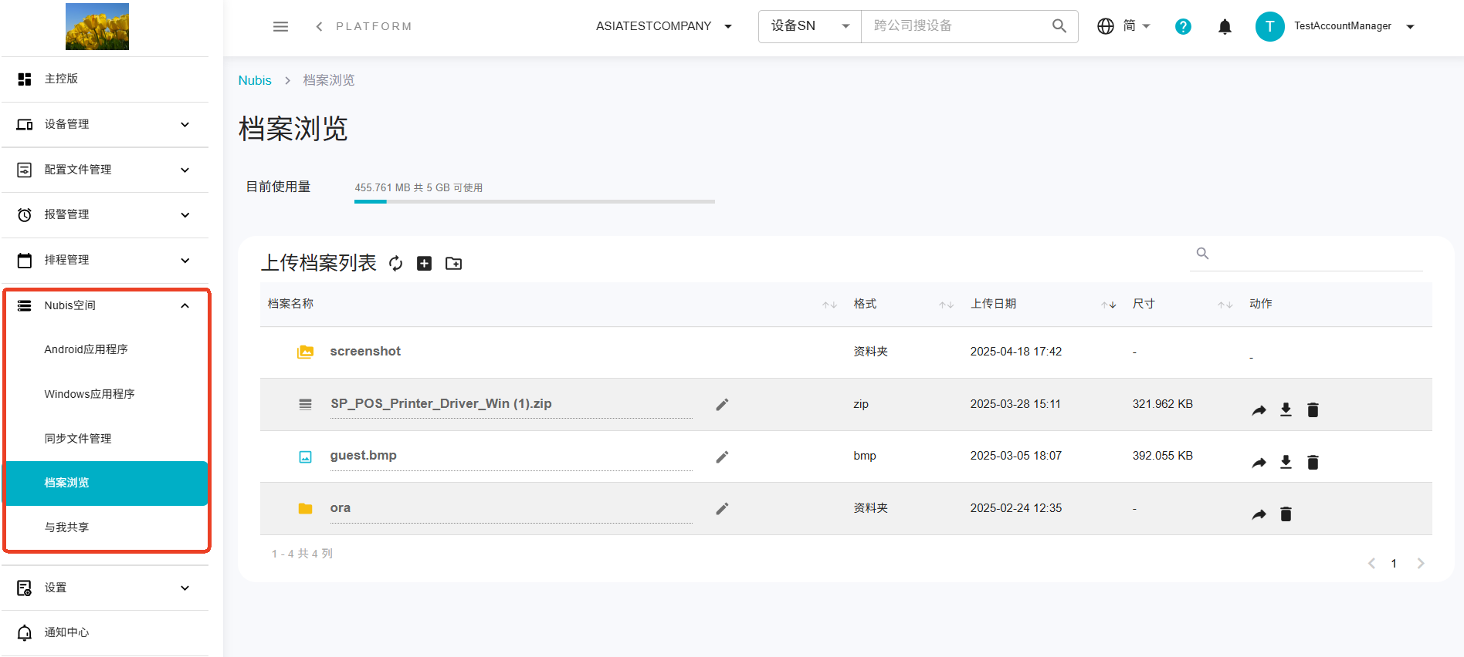Screen dimensions: 1464x657
Task: Collapse the Nubis空间 menu
Action: pos(105,305)
